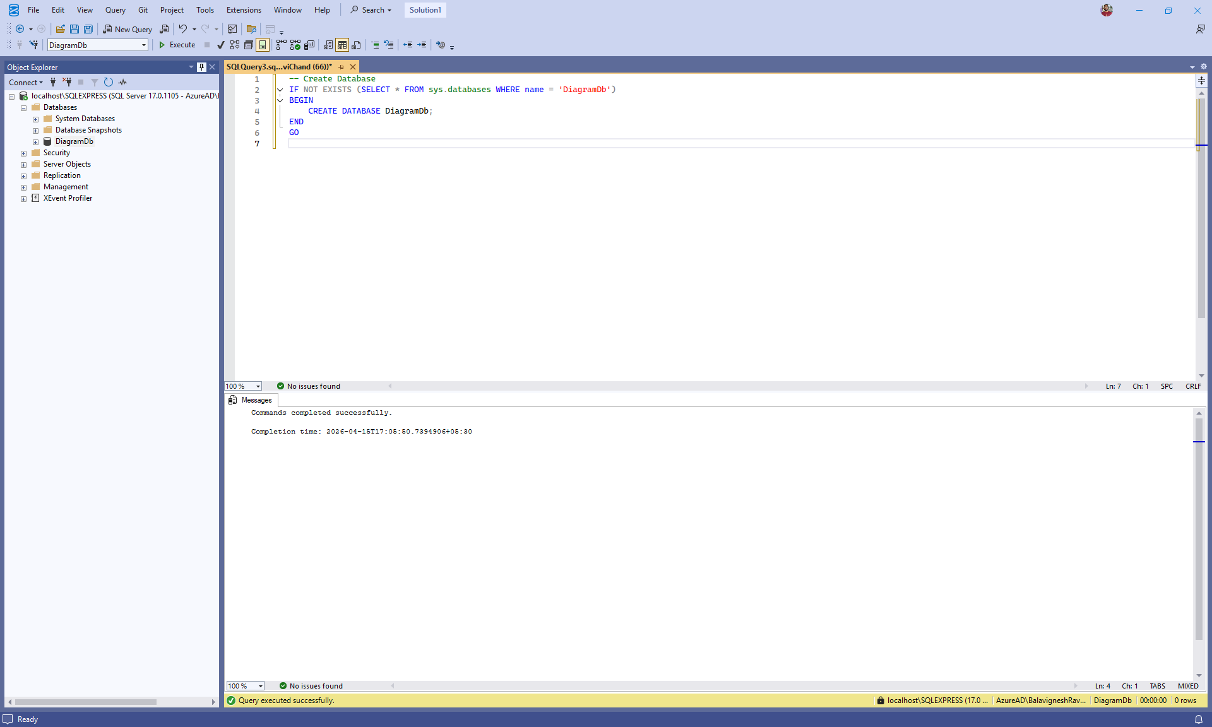The width and height of the screenshot is (1212, 727).
Task: Click the Open File folder icon
Action: click(x=61, y=29)
